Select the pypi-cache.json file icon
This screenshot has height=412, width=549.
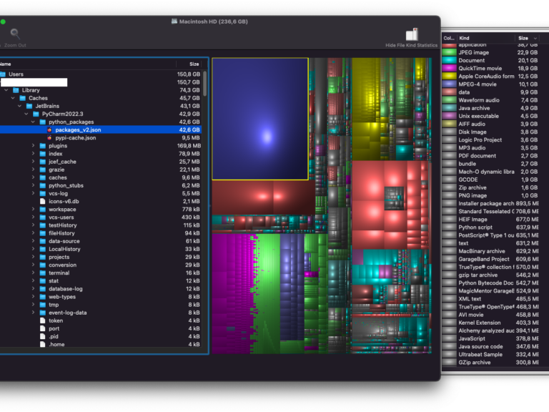[49, 138]
